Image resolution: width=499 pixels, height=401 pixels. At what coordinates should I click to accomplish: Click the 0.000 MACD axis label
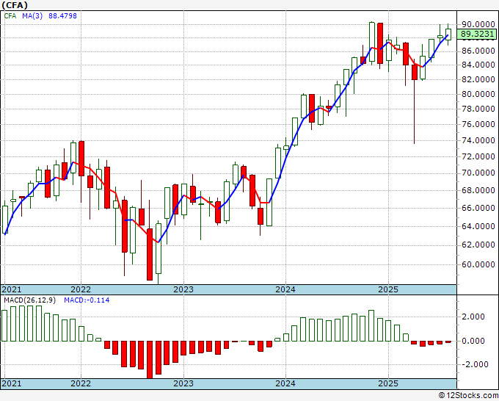[x=474, y=341]
